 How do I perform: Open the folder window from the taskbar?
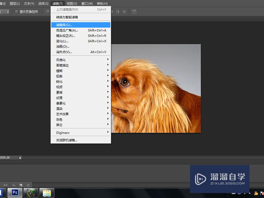pyautogui.click(x=46, y=192)
